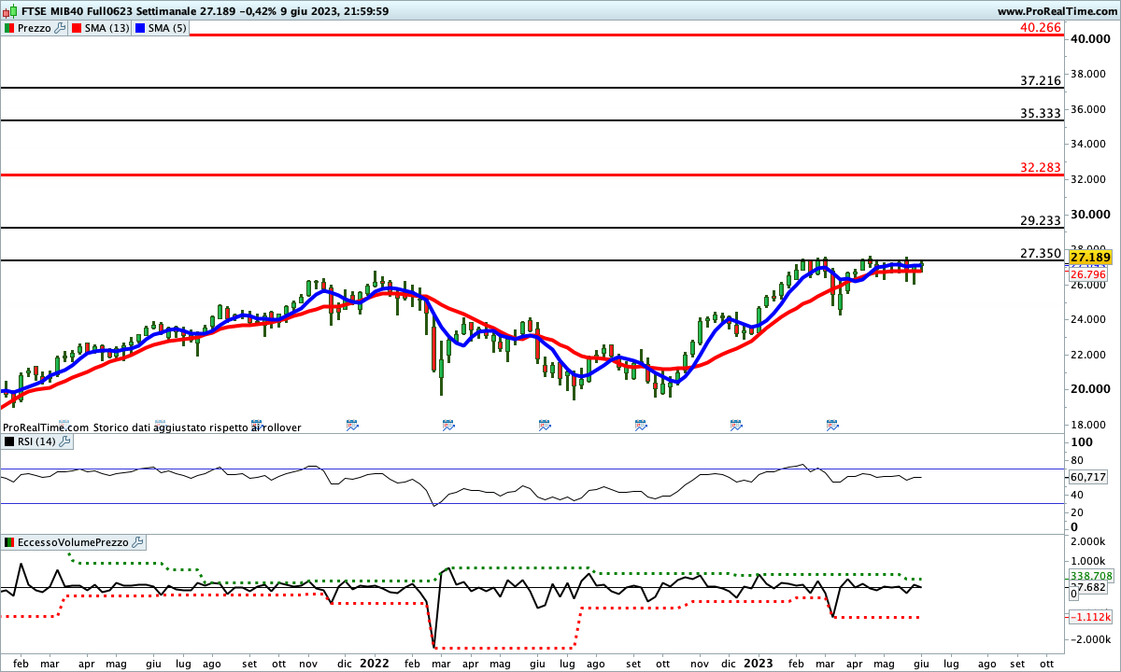Image resolution: width=1121 pixels, height=672 pixels.
Task: Click the ProRealTime.com Storico dati rollover notice
Action: click(151, 427)
